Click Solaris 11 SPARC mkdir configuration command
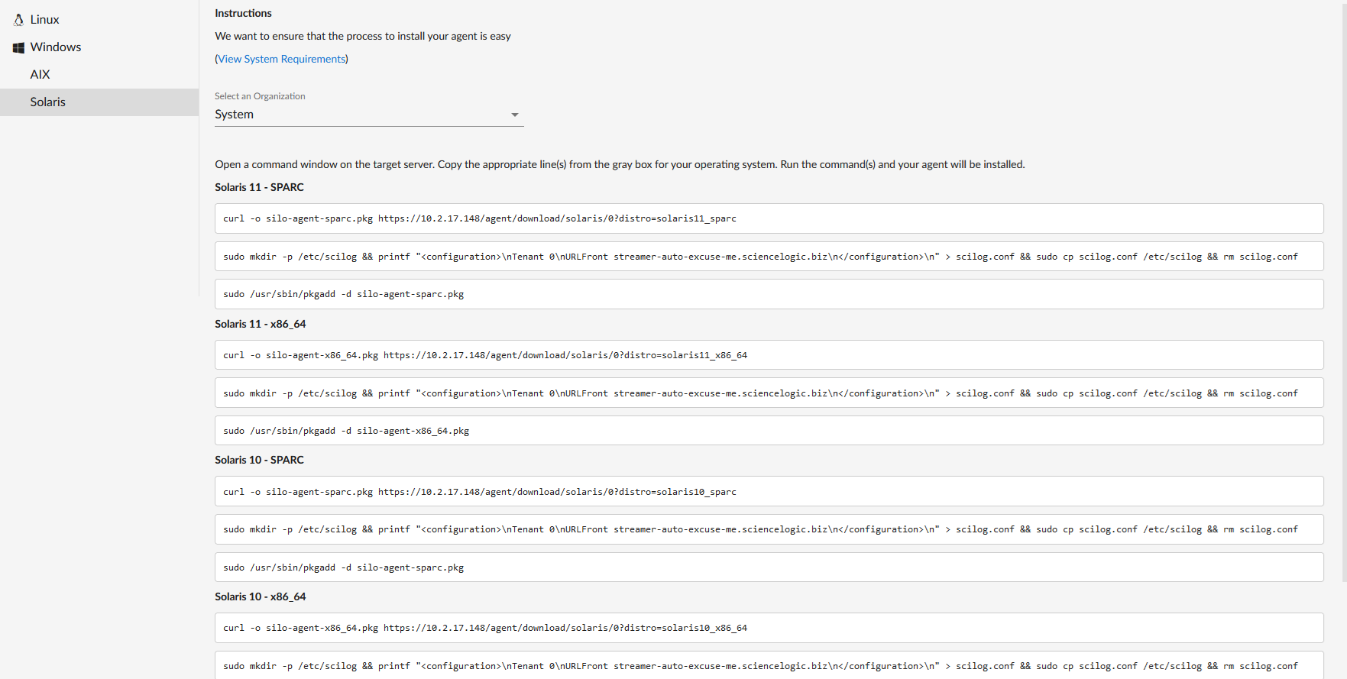The width and height of the screenshot is (1347, 679). (x=768, y=257)
